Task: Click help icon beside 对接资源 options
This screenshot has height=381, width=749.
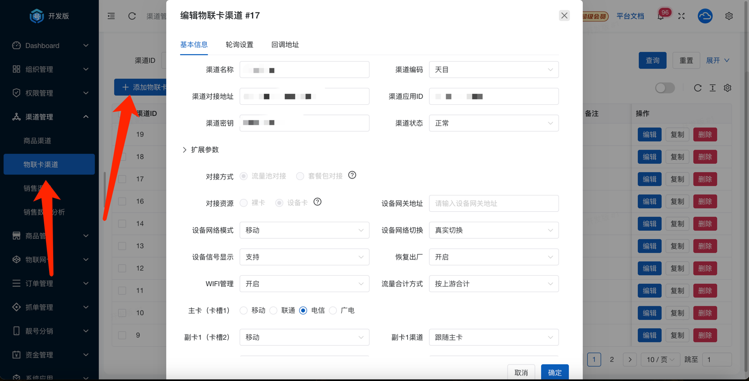Action: (317, 202)
